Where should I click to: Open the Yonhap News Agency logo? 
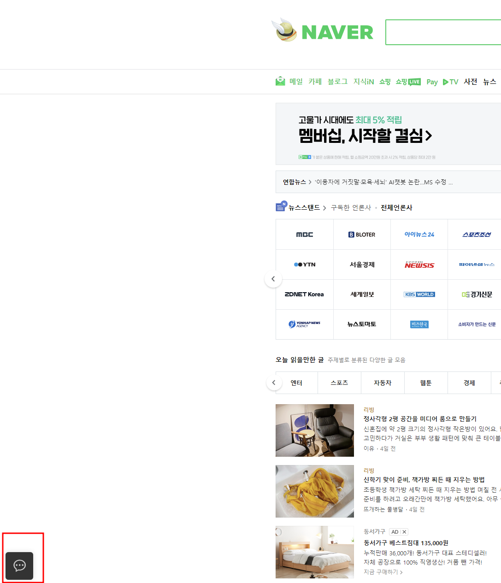coord(305,324)
